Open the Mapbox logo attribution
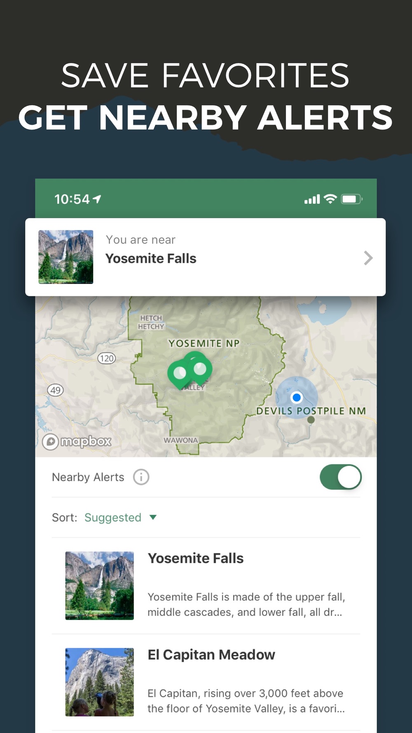Screen dimensions: 412x733 pos(77,442)
